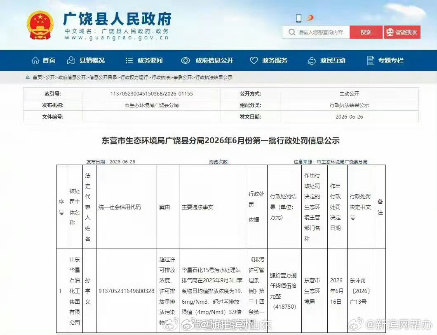Screen dimensions: 437x335
Task: Click 信息公开目录 breadcrumb link
Action: click(x=103, y=77)
